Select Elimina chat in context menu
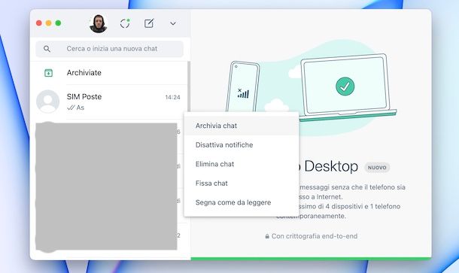Screen dimensions: 459x273 [242, 164]
